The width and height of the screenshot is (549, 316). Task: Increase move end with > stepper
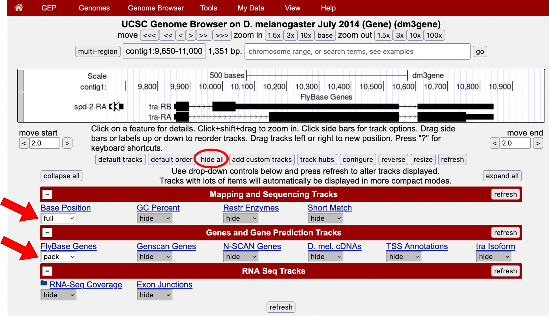538,143
